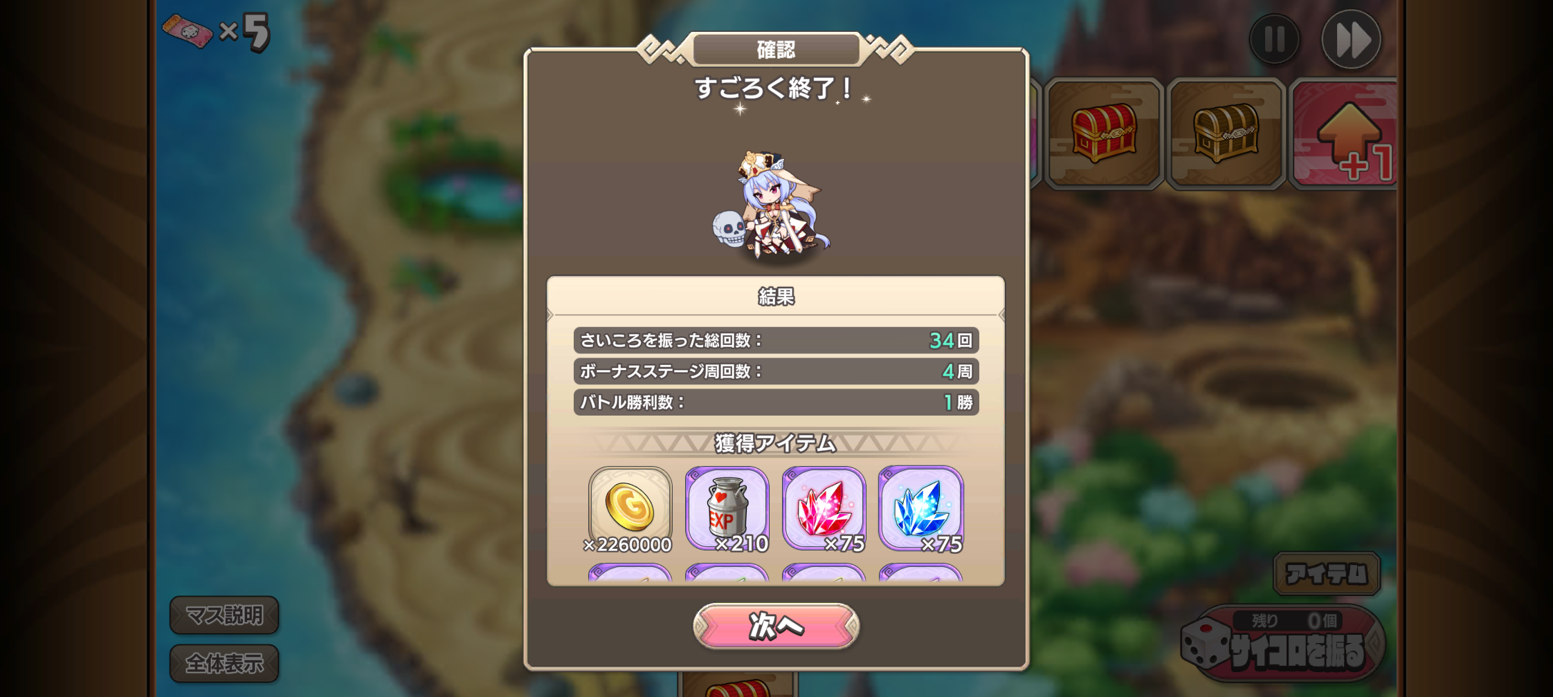This screenshot has width=1553, height=697.
Task: Click the バトル勝利数 result row
Action: tap(776, 402)
